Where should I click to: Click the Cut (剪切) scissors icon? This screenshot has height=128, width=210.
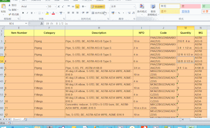coord(10,5)
